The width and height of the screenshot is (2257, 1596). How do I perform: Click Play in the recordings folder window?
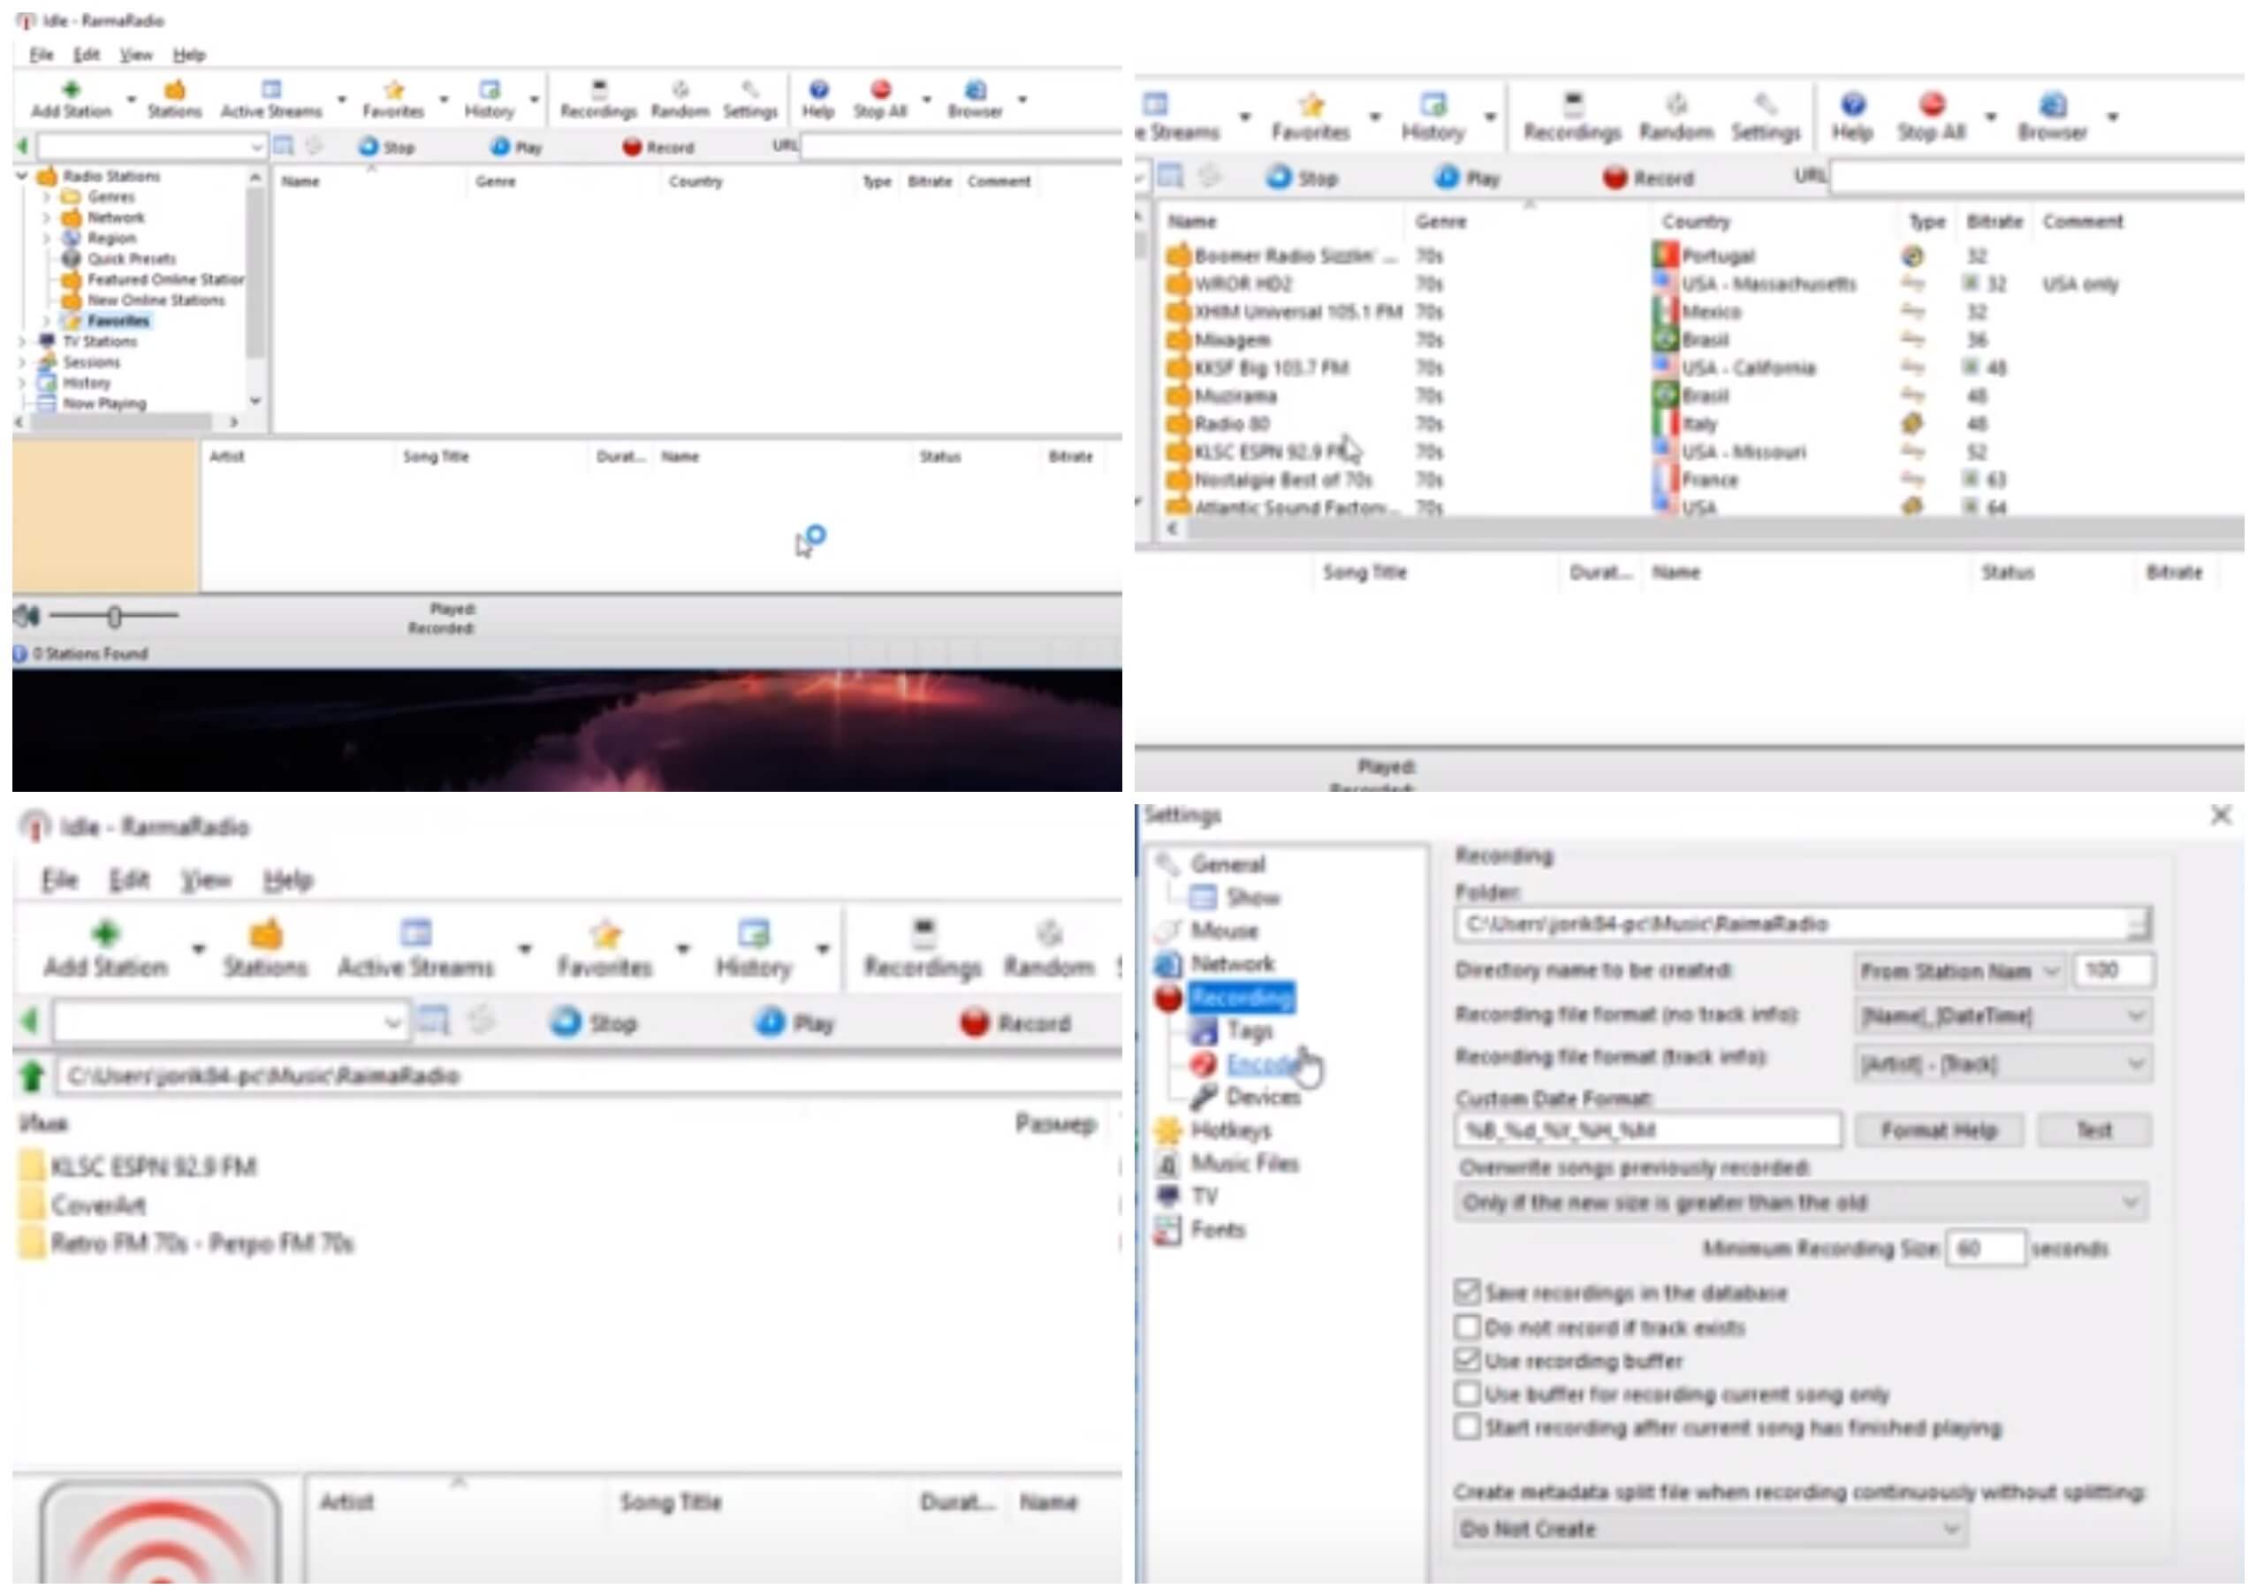pyautogui.click(x=794, y=1023)
